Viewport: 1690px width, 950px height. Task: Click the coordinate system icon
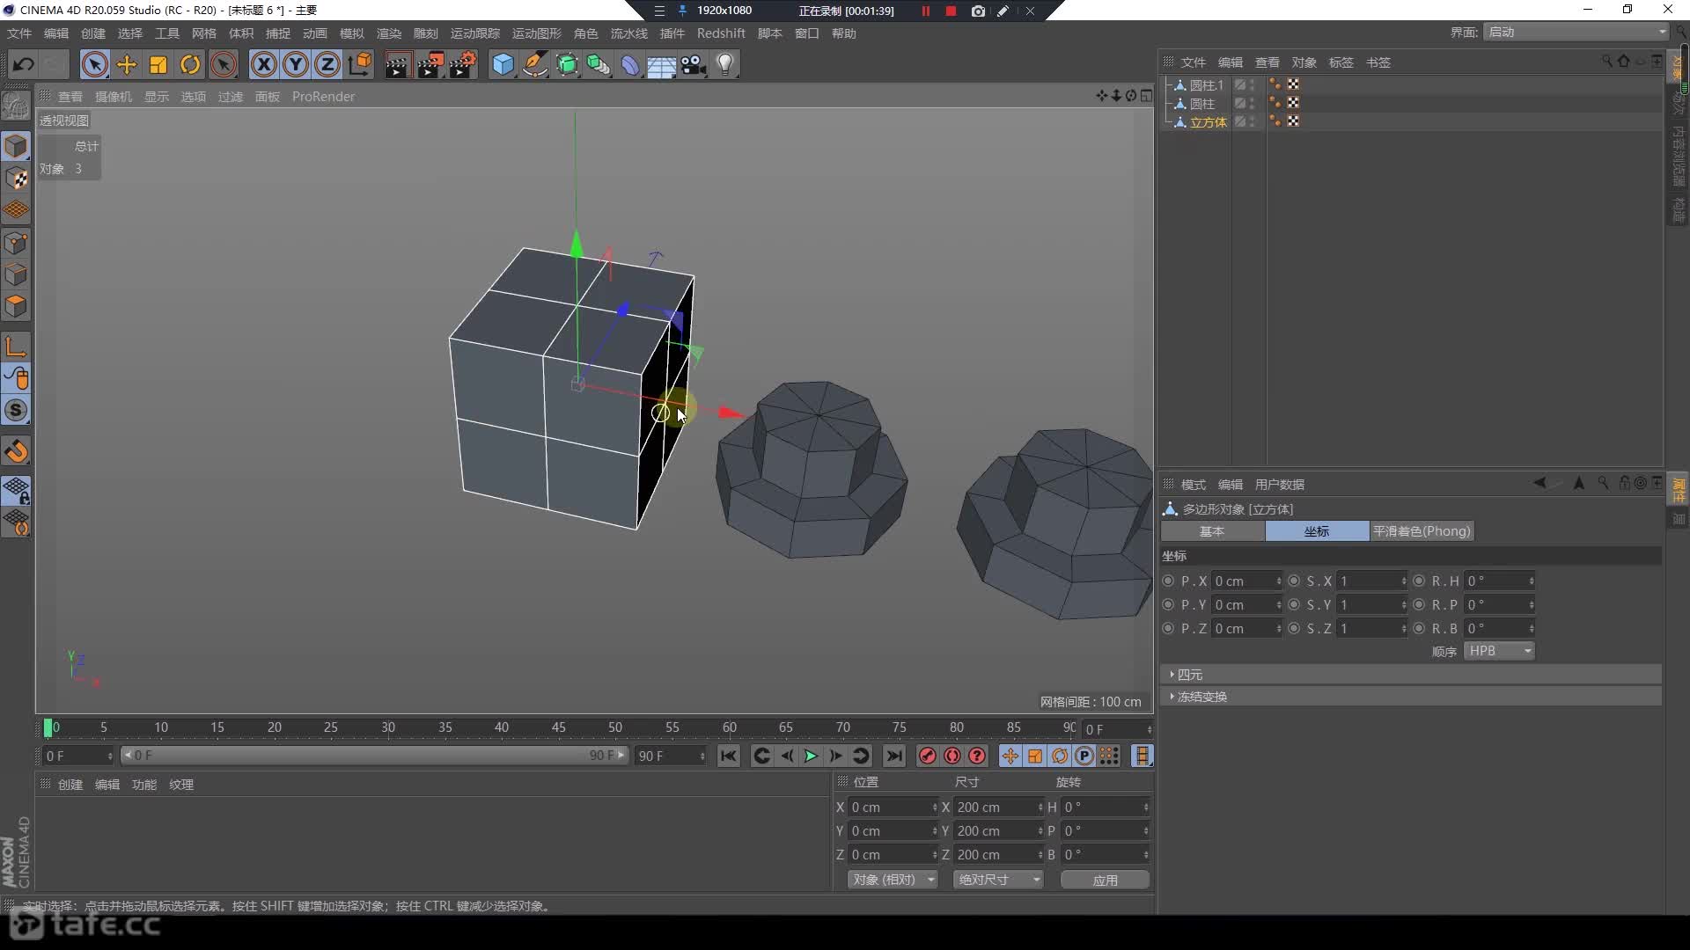click(360, 64)
